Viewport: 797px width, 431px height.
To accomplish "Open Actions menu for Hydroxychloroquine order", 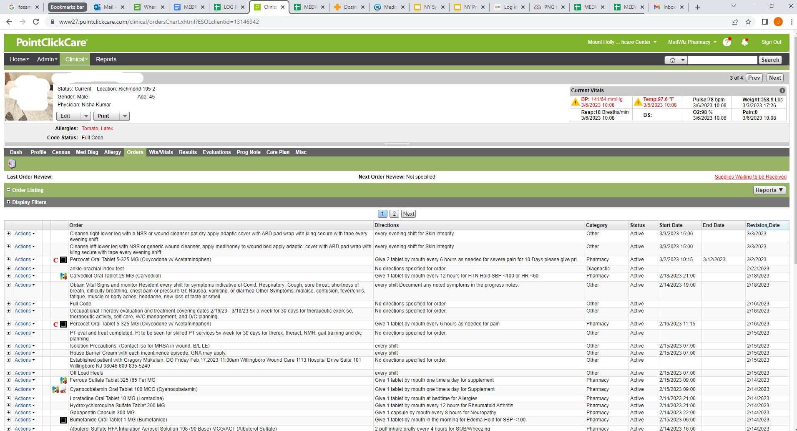I will coord(25,406).
